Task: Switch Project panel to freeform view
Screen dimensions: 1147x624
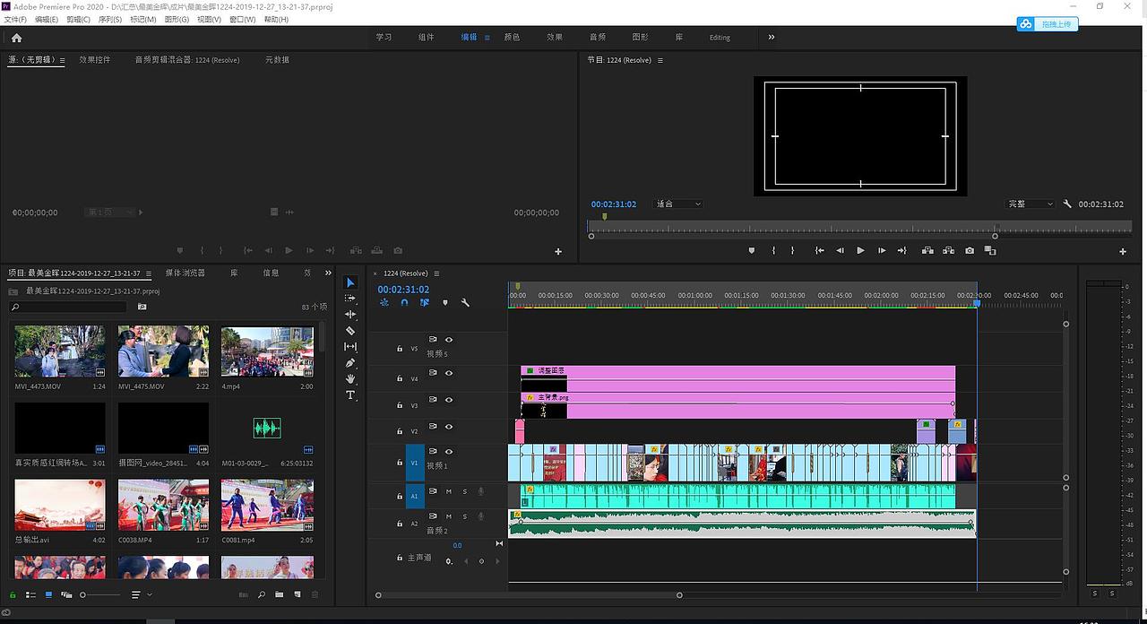Action: tap(65, 594)
